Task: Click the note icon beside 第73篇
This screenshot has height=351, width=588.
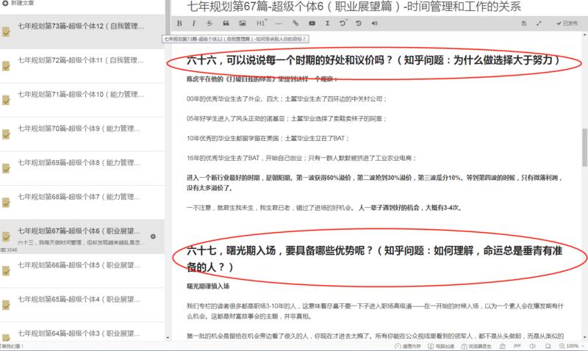Action: click(x=6, y=32)
